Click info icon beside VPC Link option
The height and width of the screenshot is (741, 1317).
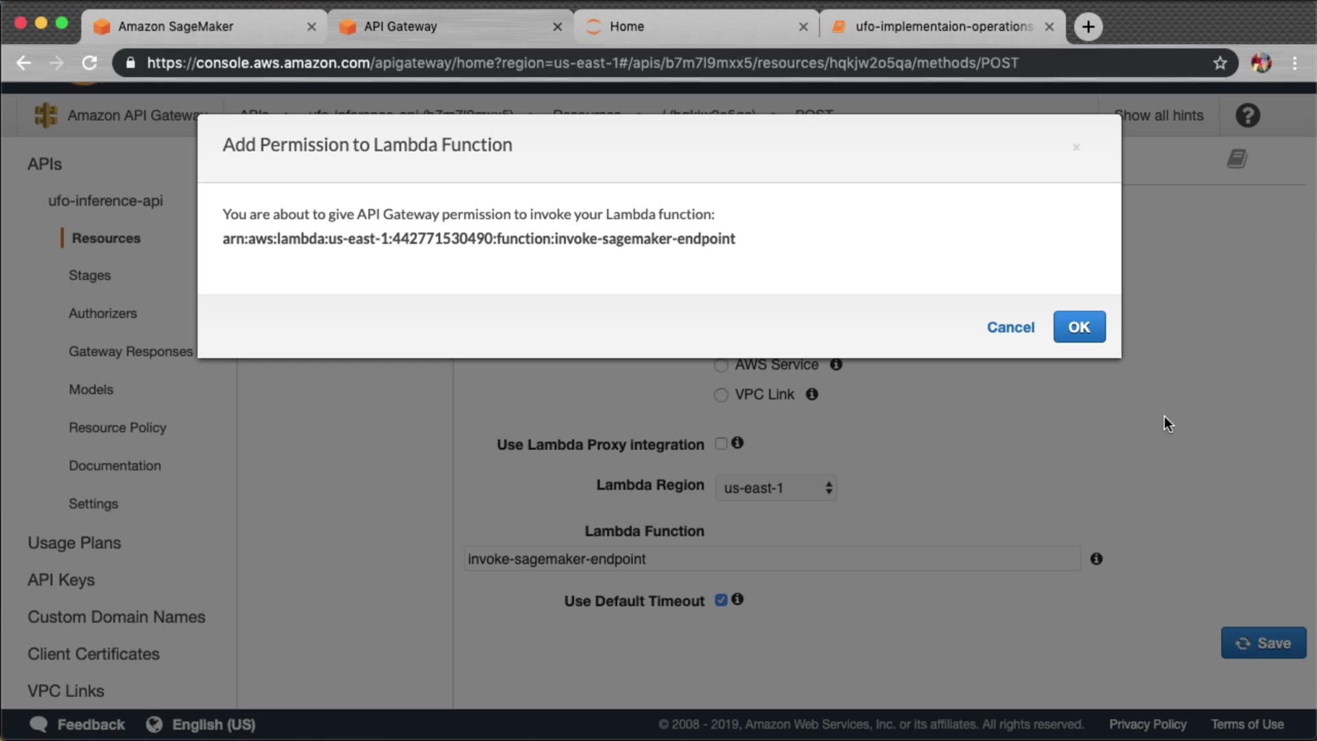tap(811, 394)
